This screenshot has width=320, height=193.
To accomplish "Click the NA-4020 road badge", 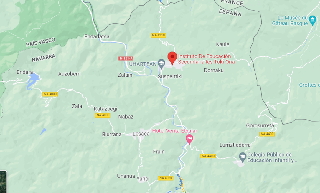I will 166,178.
